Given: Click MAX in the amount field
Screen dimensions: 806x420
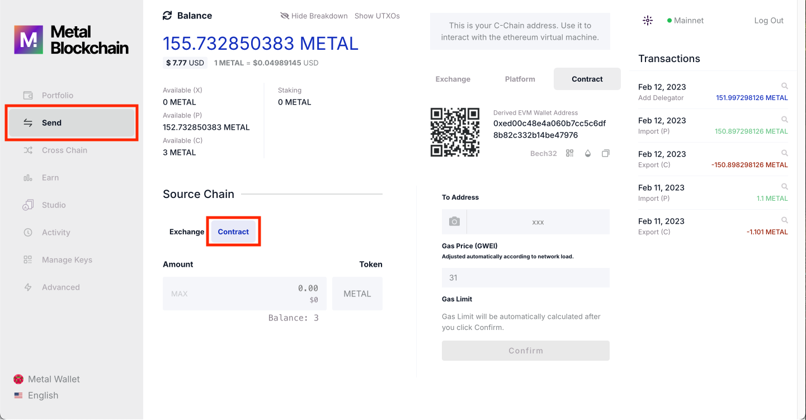Looking at the screenshot, I should 180,294.
